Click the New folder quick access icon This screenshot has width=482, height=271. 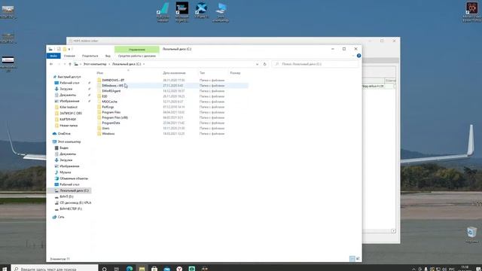pos(65,49)
